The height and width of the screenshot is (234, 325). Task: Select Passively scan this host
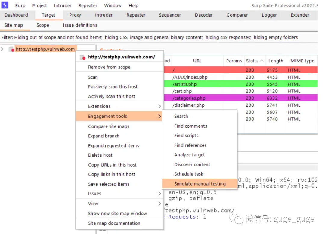tap(119, 87)
